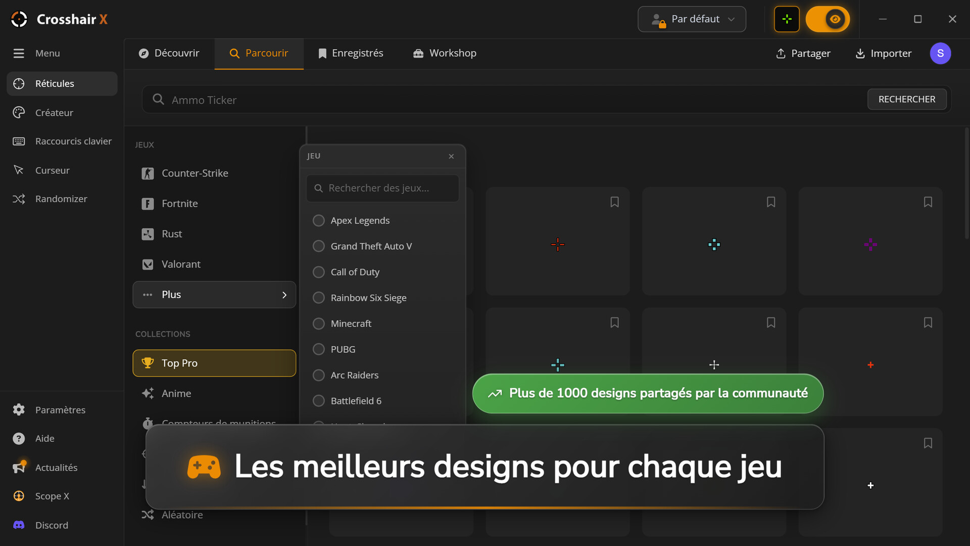This screenshot has width=970, height=546.
Task: Close the JEU game filter popup
Action: 451,156
